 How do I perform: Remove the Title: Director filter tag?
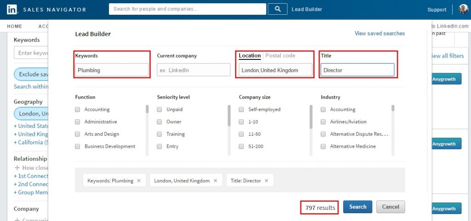tap(266, 181)
